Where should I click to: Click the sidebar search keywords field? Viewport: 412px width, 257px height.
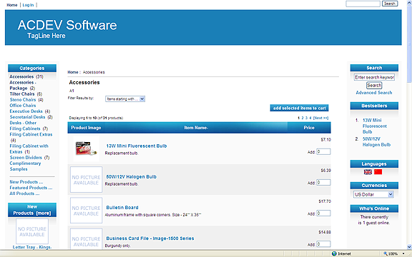pos(374,77)
